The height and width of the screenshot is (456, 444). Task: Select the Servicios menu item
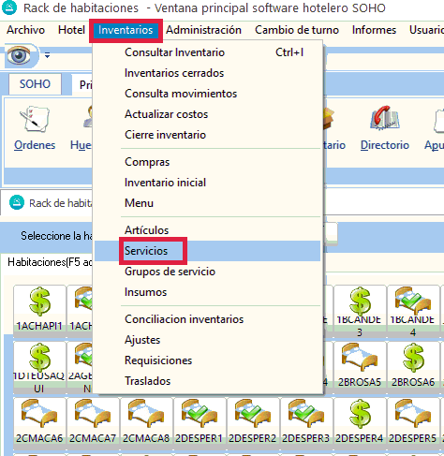click(207, 251)
